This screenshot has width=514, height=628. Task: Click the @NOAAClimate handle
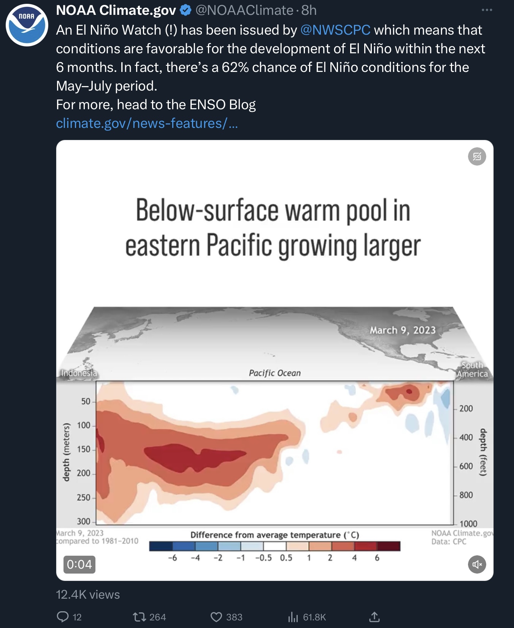point(244,10)
